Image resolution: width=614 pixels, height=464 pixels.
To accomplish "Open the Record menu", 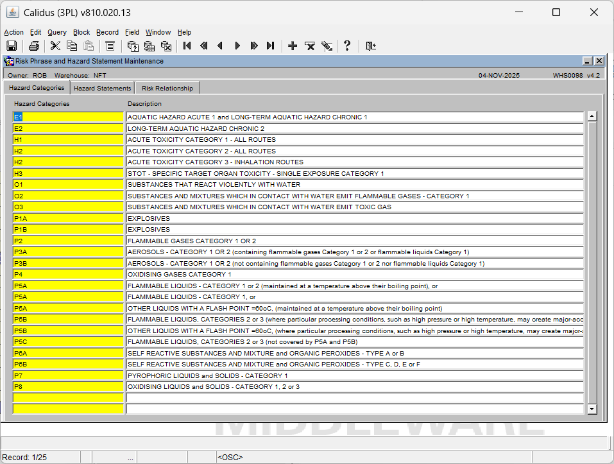I will pos(107,32).
